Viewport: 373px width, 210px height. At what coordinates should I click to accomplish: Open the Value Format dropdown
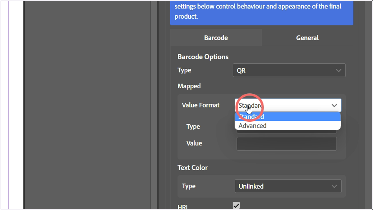pyautogui.click(x=288, y=105)
